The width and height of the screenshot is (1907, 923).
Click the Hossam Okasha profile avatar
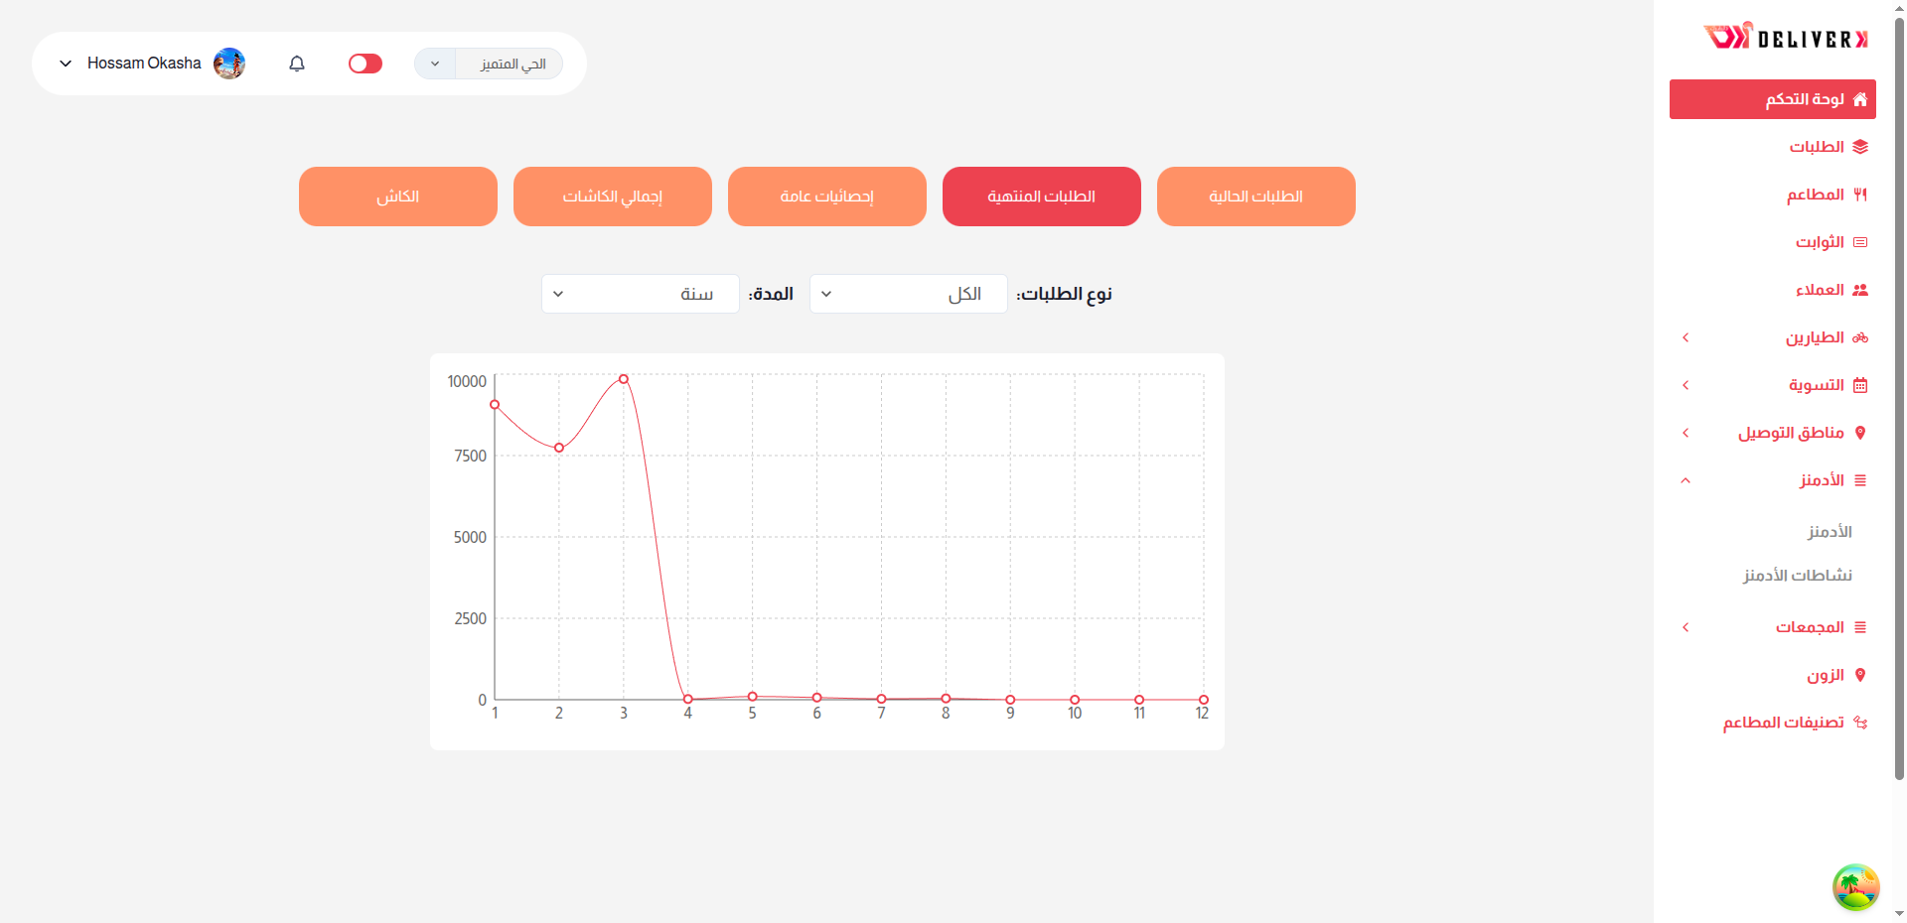tap(229, 64)
